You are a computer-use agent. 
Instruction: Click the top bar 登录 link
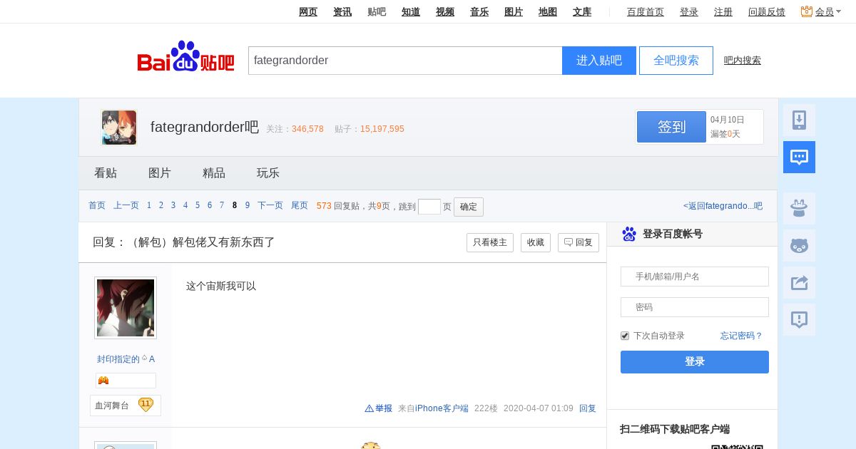(689, 11)
